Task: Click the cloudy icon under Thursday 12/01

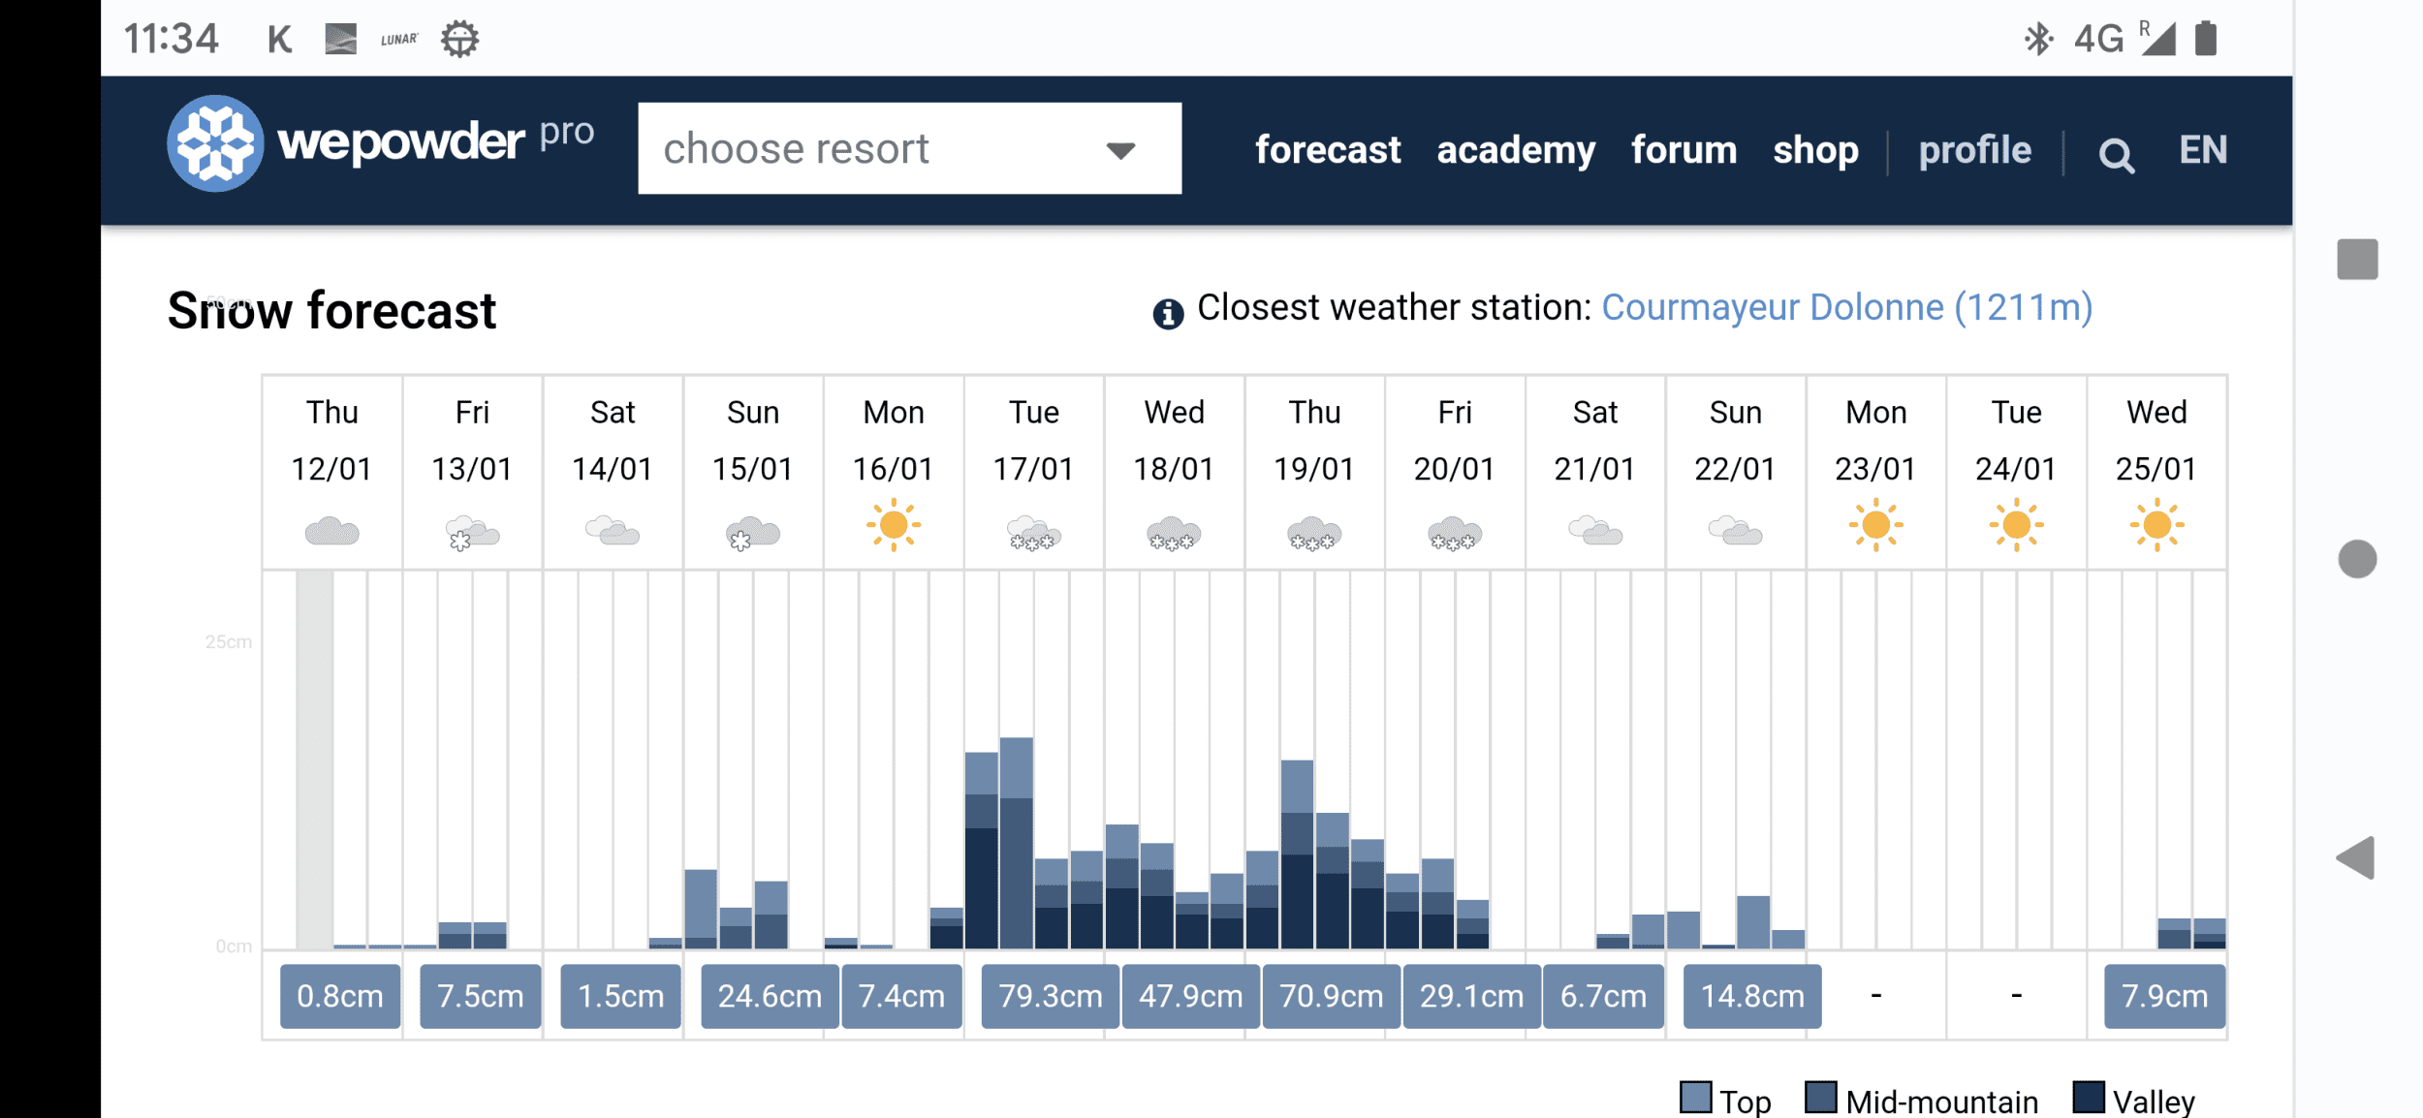Action: 331,531
